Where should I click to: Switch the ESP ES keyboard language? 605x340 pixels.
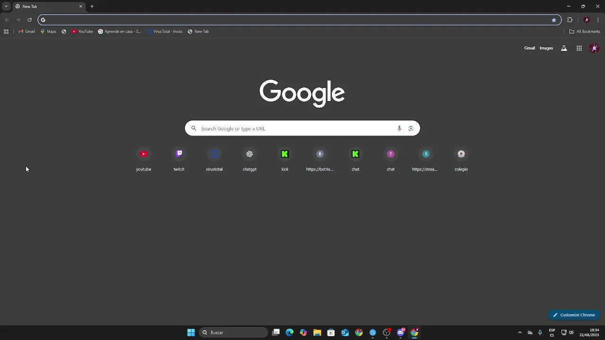click(x=552, y=332)
